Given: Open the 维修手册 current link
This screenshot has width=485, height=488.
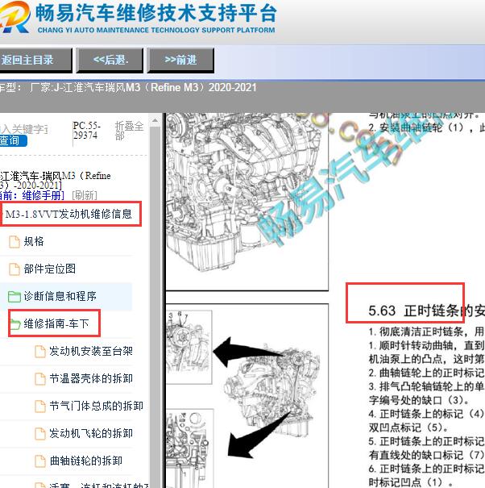Looking at the screenshot, I should [43, 195].
